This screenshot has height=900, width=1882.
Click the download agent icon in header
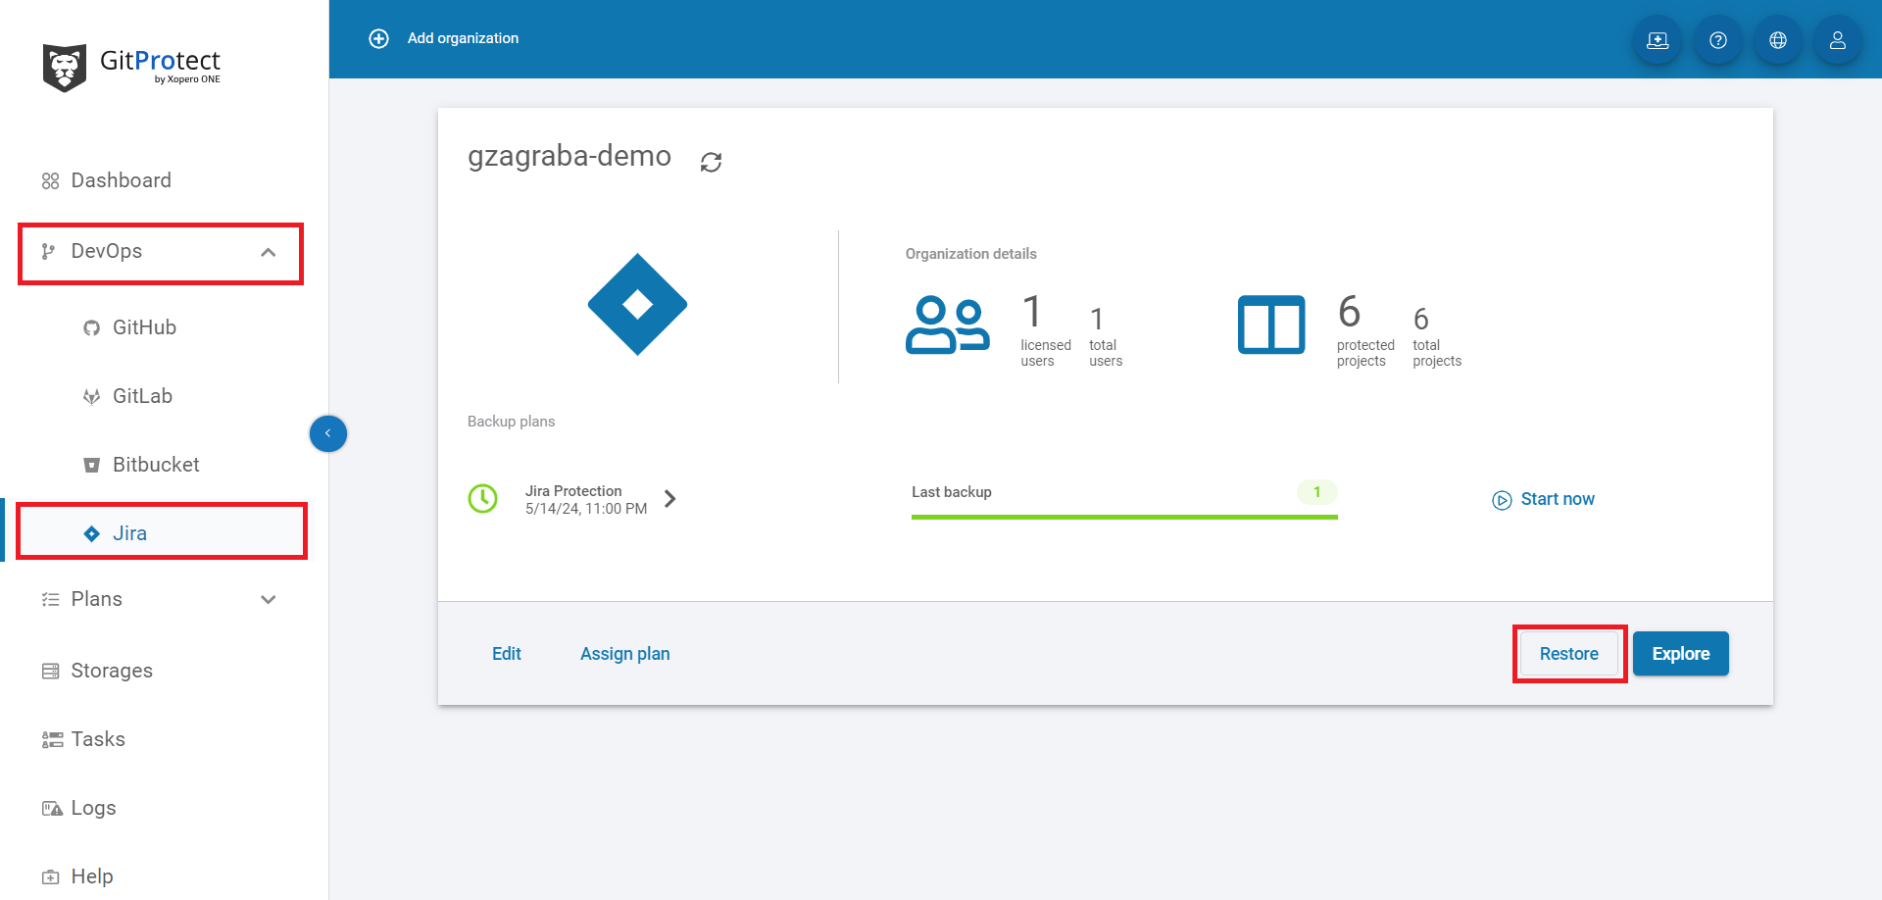pyautogui.click(x=1658, y=40)
